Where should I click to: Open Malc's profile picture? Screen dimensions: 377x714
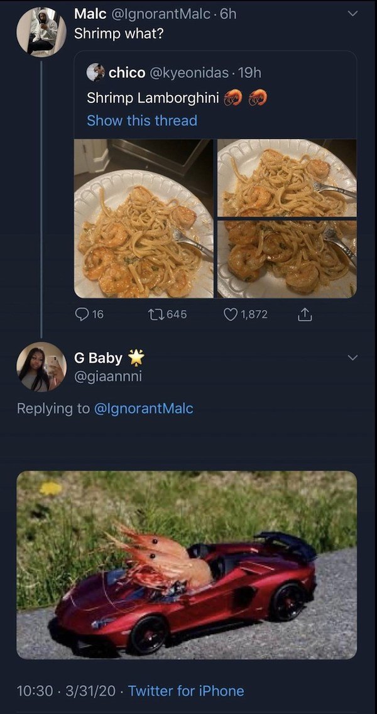point(41,32)
